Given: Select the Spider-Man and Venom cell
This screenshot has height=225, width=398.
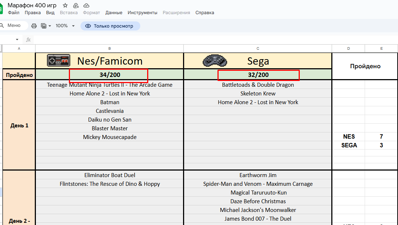Looking at the screenshot, I should 258,184.
